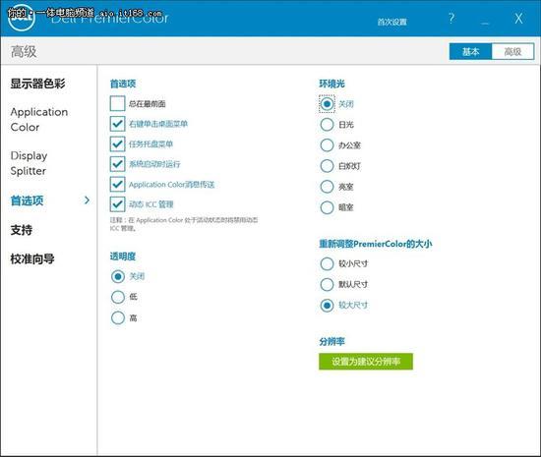This screenshot has width=541, height=457.
Task: Click the chevron next to 首选项
Action: click(x=87, y=200)
